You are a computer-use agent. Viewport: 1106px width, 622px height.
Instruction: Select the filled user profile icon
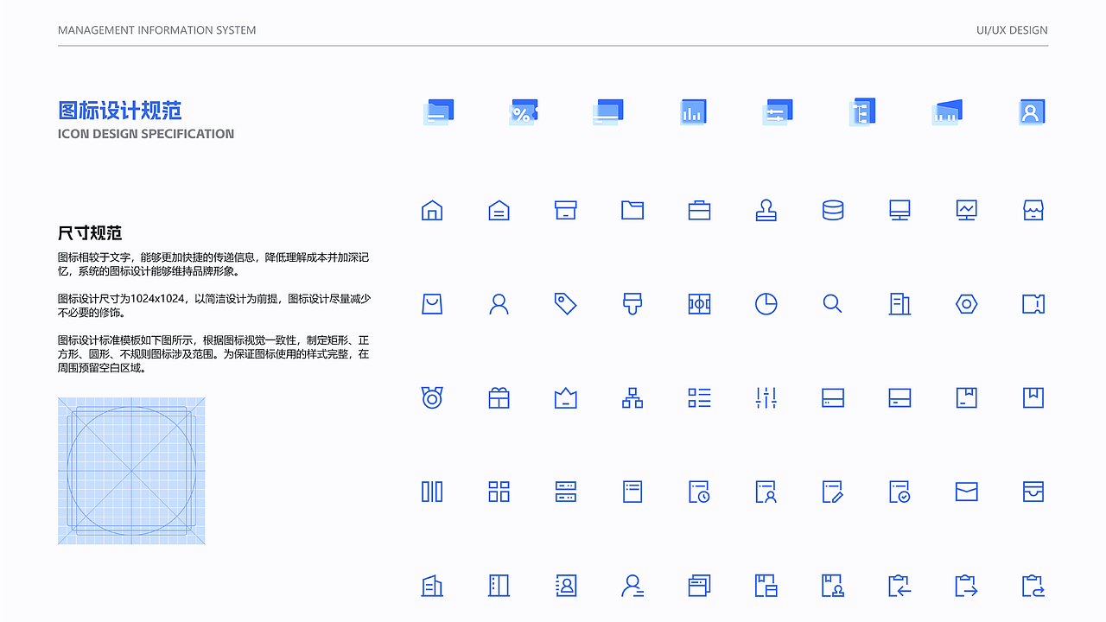point(1031,112)
